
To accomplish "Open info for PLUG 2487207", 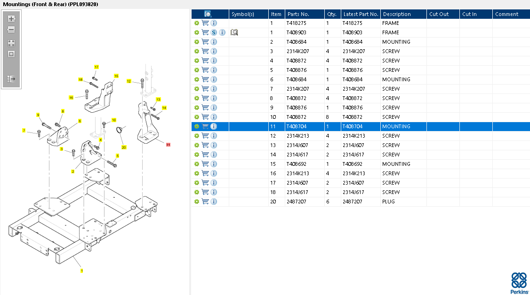I will (x=214, y=201).
